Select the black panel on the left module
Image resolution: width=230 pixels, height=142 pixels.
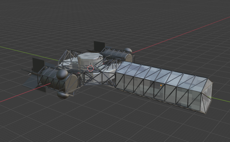point(38,65)
